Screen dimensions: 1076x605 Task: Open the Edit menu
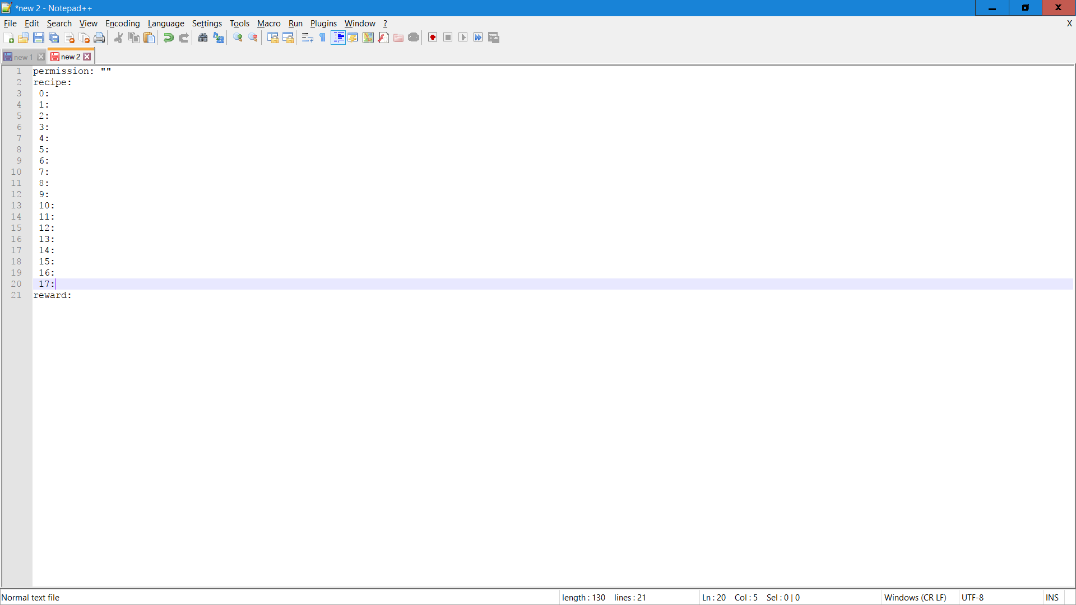click(32, 24)
